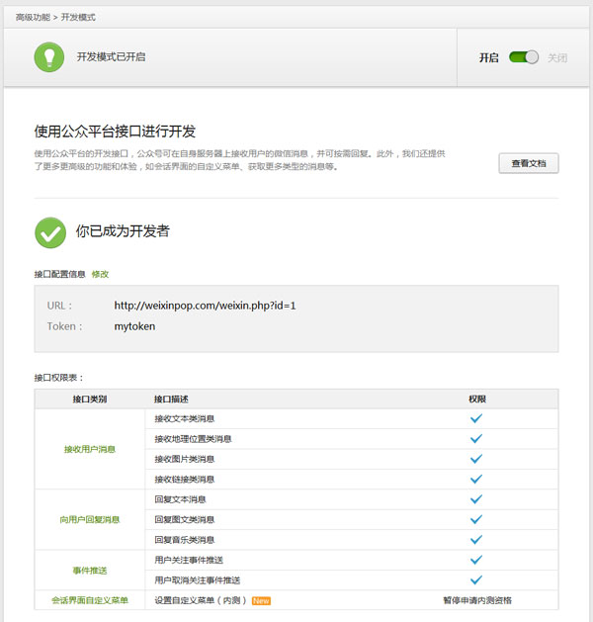Click the checkmark for 接收文本类消息
Screen dimensions: 593x622
pyautogui.click(x=476, y=418)
